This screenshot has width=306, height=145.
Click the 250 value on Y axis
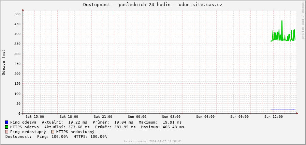pos(17,64)
